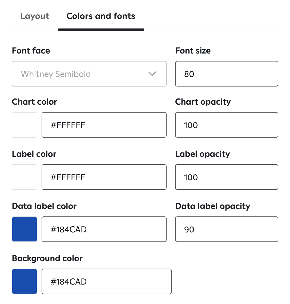Click the Label color hex field
The height and width of the screenshot is (304, 290).
tap(104, 177)
